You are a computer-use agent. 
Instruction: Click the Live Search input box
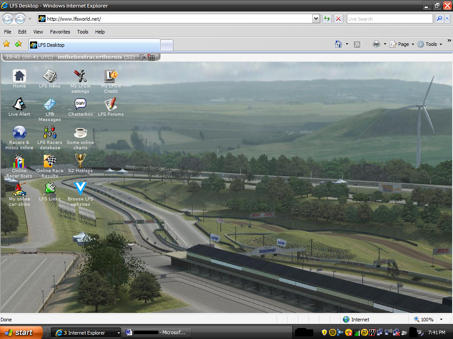click(390, 19)
